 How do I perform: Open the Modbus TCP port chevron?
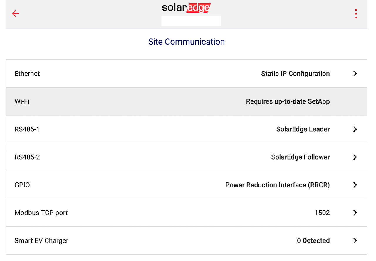(355, 213)
